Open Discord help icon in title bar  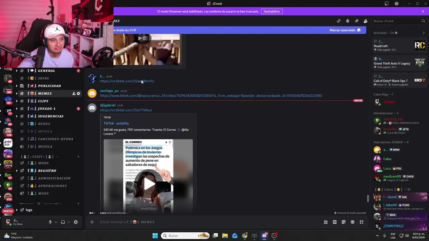point(396,4)
